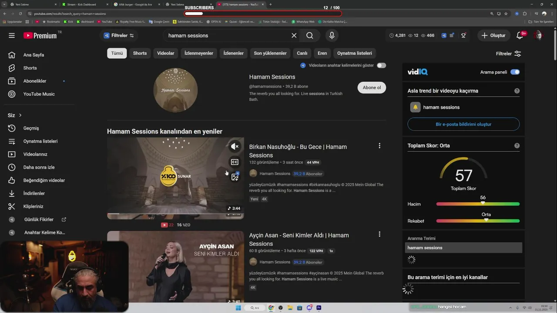Start voice search with microphone icon
Viewport: 557px width, 313px height.
click(x=332, y=36)
